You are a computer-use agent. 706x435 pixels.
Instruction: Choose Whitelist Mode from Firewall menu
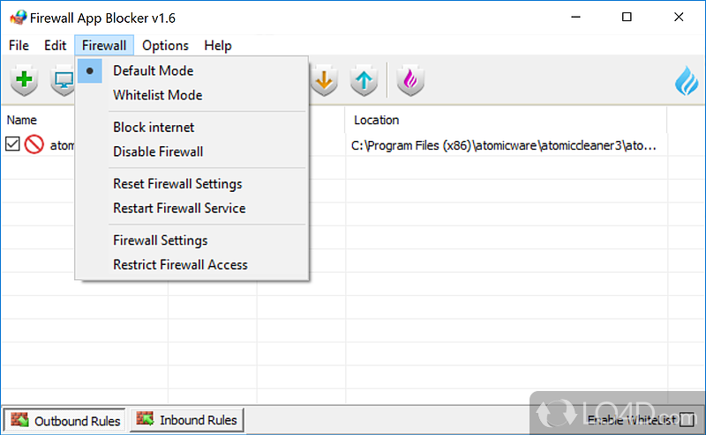tap(157, 95)
